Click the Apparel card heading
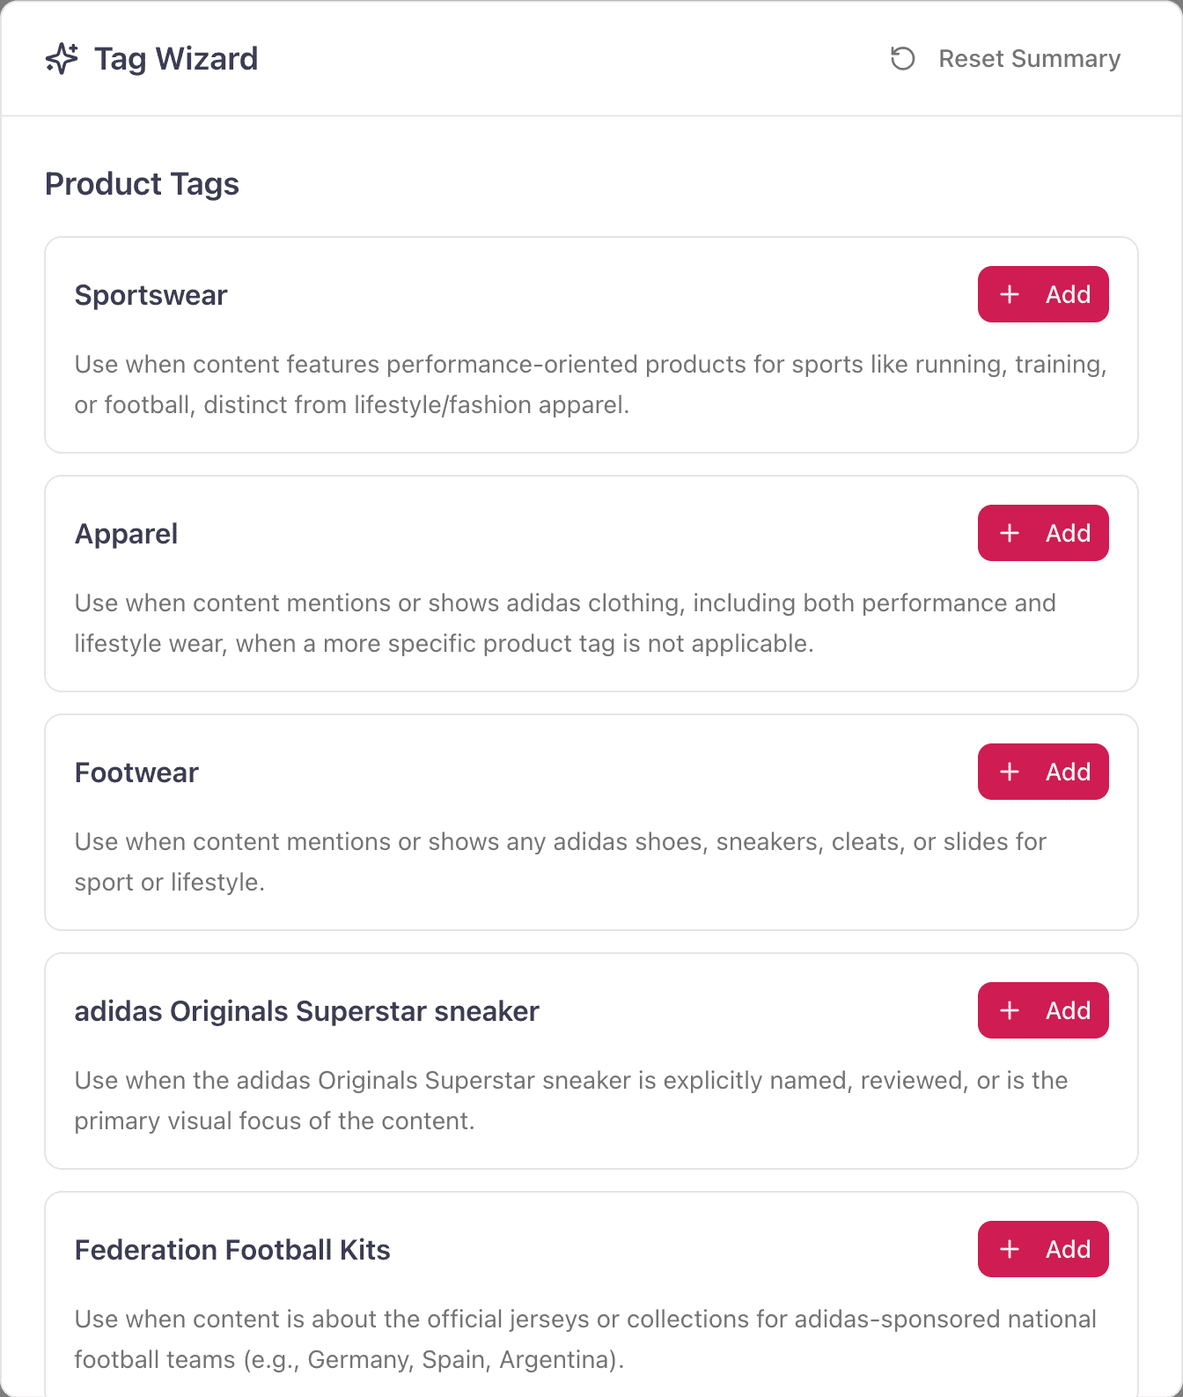 [126, 534]
